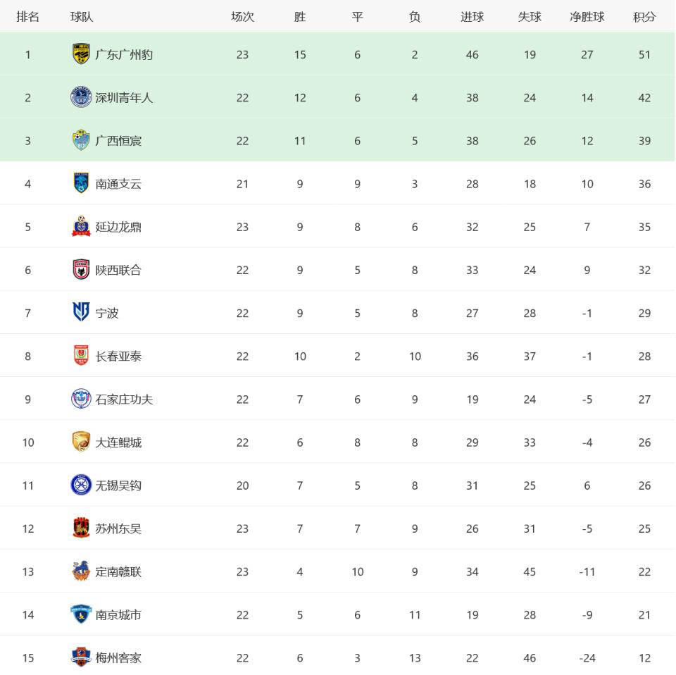Image resolution: width=676 pixels, height=675 pixels.
Task: Click the 排名 header cell
Action: pyautogui.click(x=27, y=17)
